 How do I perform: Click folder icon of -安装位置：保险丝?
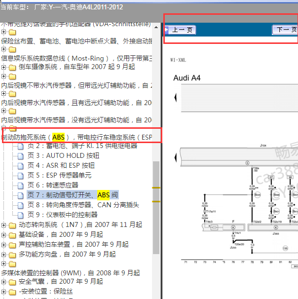pos(12,292)
